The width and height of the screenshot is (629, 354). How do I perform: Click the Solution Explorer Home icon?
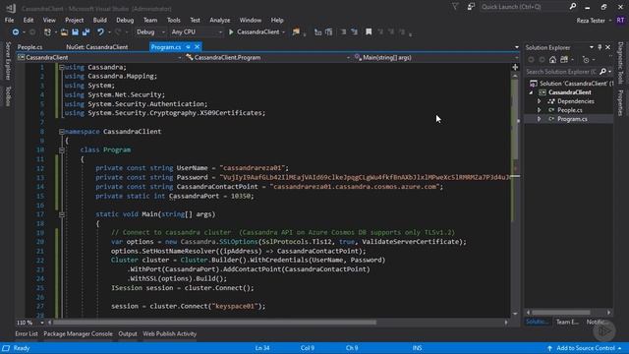552,60
